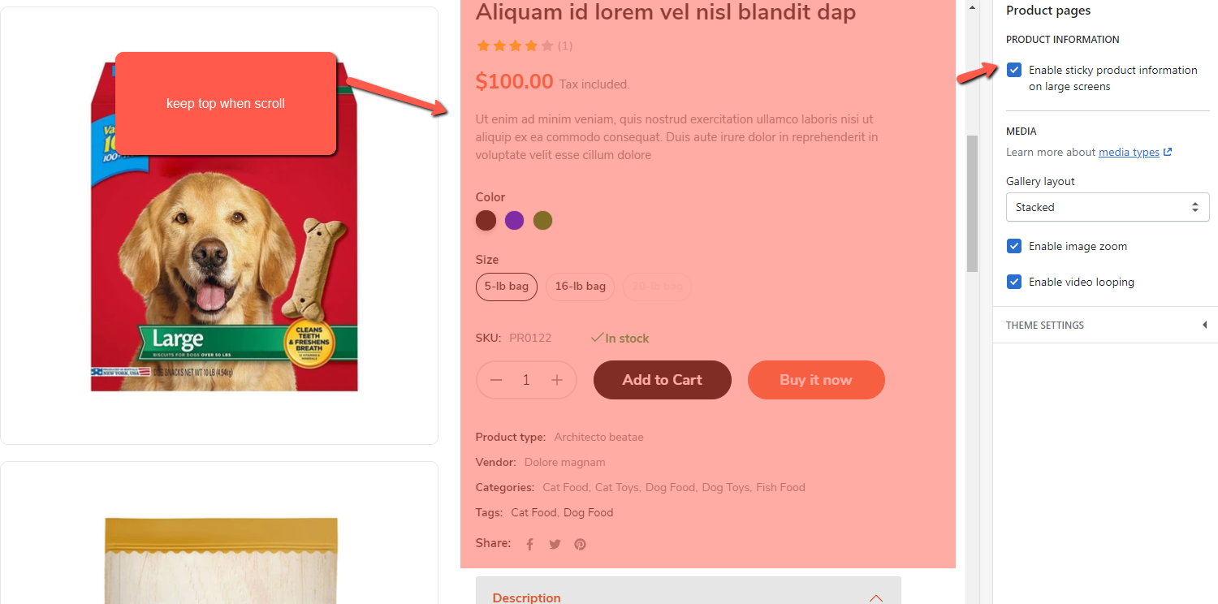Image resolution: width=1218 pixels, height=604 pixels.
Task: Open the media types link
Action: pyautogui.click(x=1129, y=152)
